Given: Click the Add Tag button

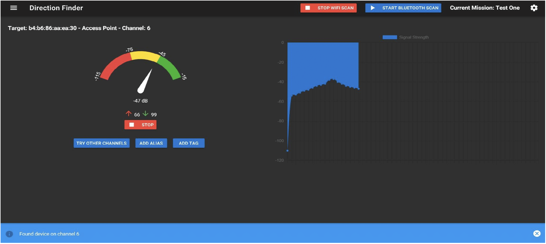Looking at the screenshot, I should [x=189, y=143].
